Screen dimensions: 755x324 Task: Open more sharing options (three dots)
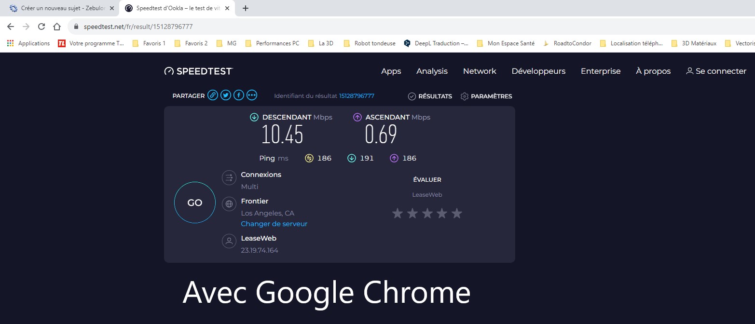point(252,95)
